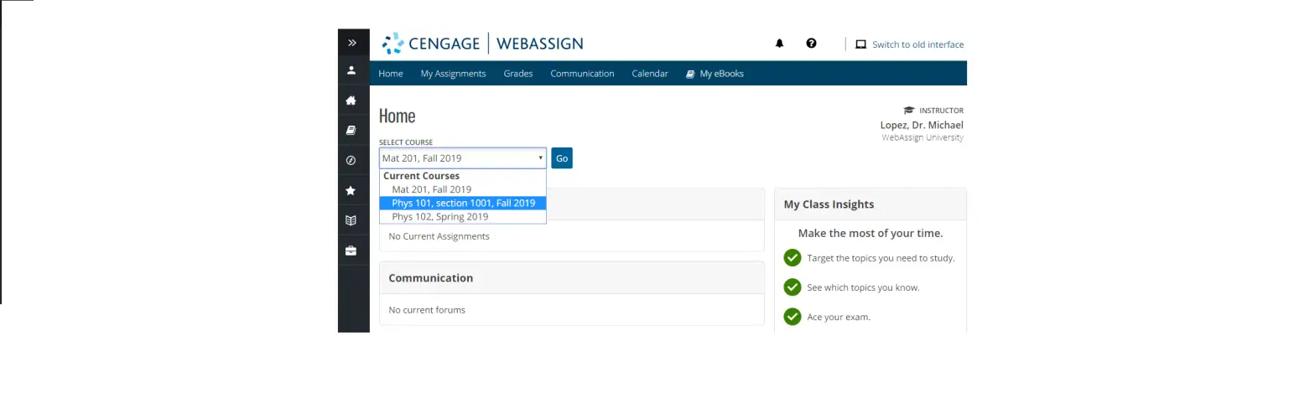Click the instructor name Lopez, Dr. Michael
Image resolution: width=1315 pixels, height=408 pixels.
(x=922, y=125)
